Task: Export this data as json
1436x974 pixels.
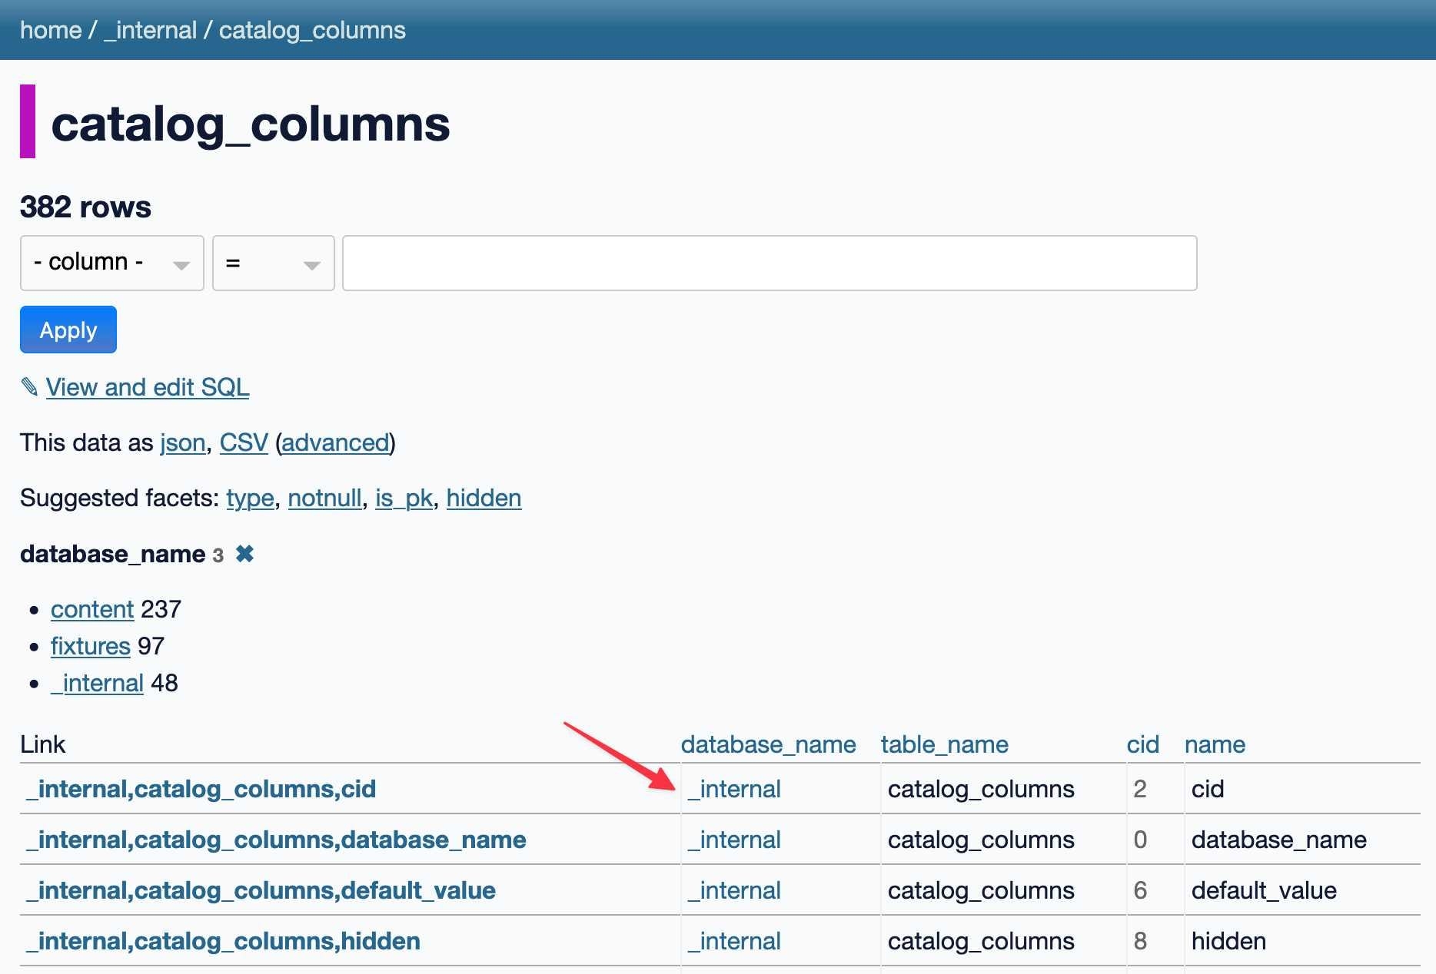Action: point(182,443)
